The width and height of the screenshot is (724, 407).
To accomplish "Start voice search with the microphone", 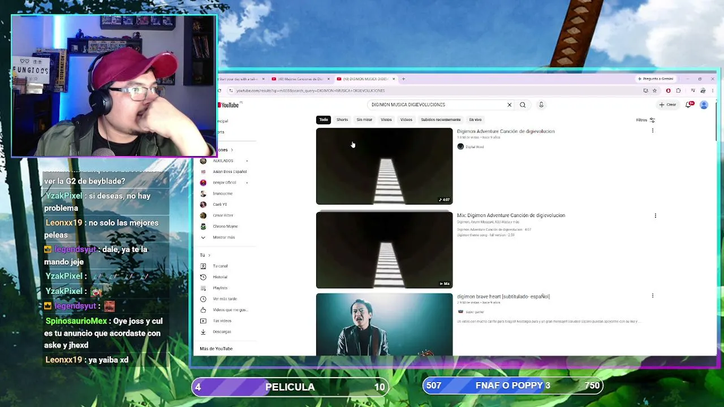I will [x=541, y=105].
